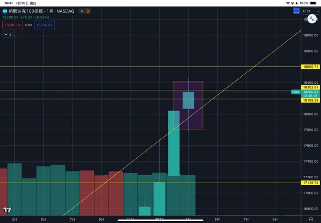The image size is (321, 223).
Task: Click the 17800.00 price axis label
Action: coord(311,130)
